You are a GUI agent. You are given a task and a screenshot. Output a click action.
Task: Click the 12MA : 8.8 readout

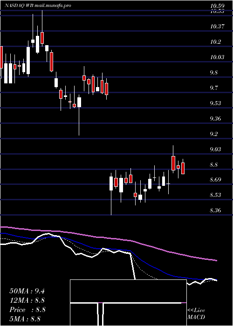pos(27,300)
